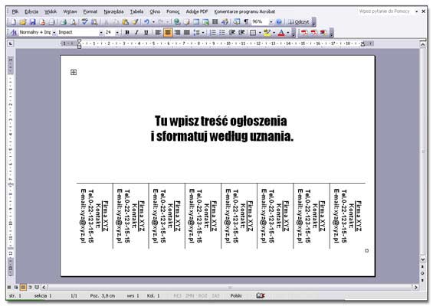Click the table move handle icon
The width and height of the screenshot is (433, 306).
tap(74, 72)
